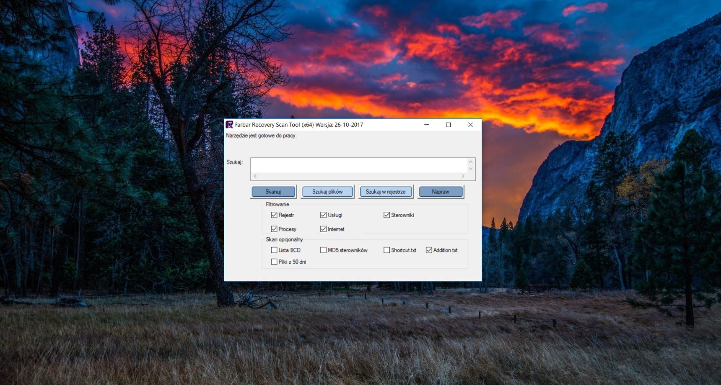Click the Szukaj plików button
The width and height of the screenshot is (721, 385).
(327, 192)
